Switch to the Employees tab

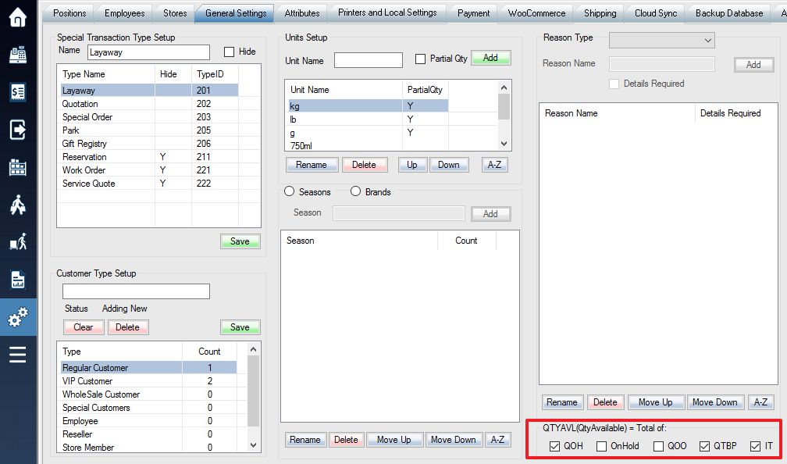click(x=124, y=13)
